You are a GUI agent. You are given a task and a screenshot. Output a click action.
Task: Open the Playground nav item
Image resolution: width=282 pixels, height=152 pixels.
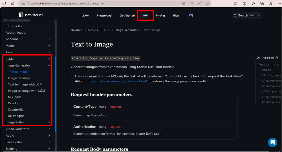point(104,16)
